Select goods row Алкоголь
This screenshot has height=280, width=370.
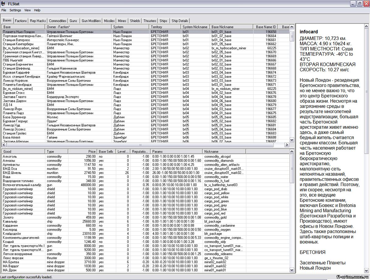145,156
